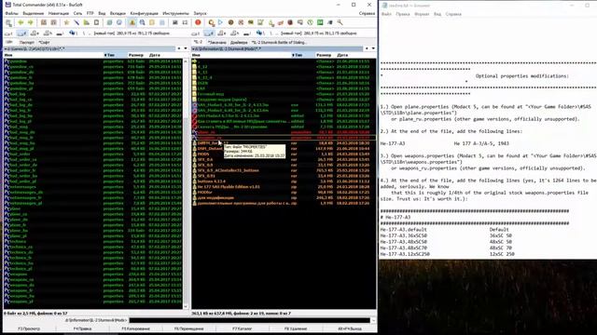Open Выделение menu

(x=34, y=13)
